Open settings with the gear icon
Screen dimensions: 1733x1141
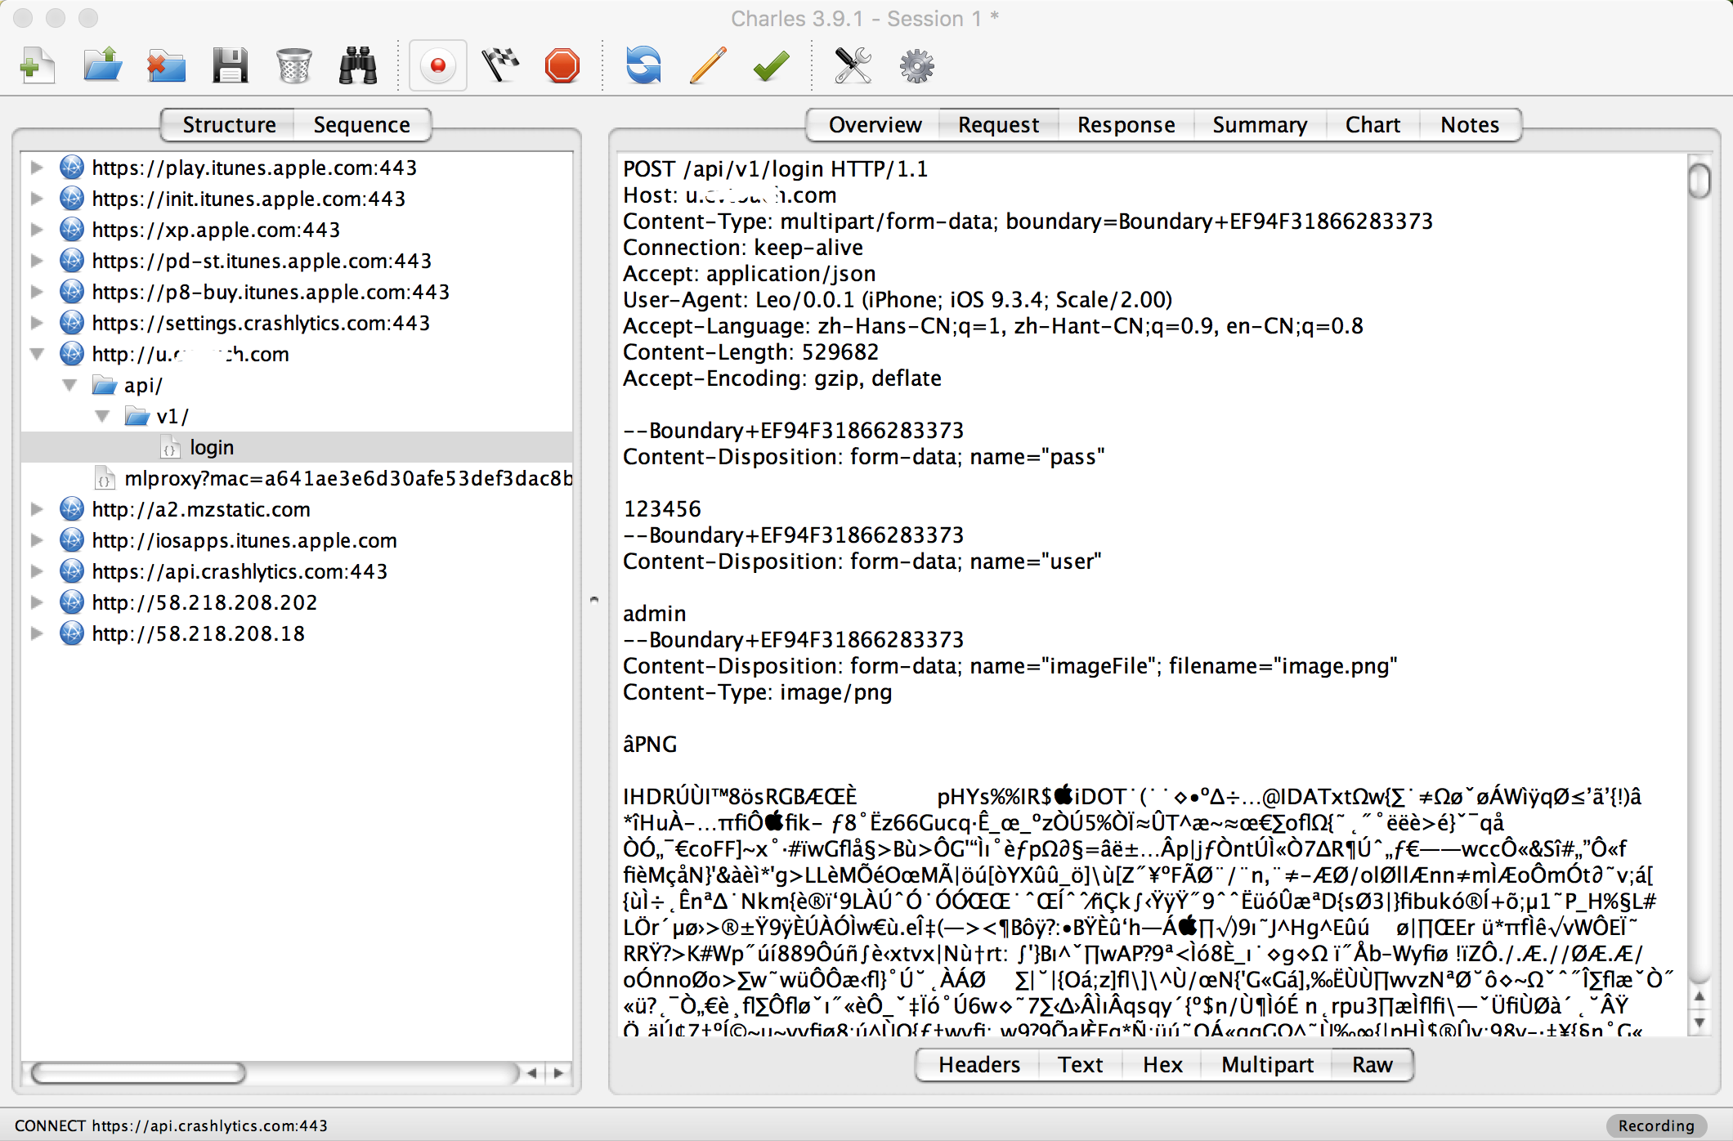916,65
